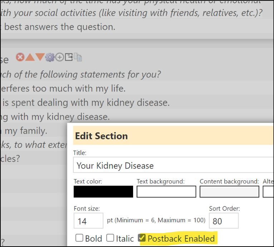Open the black Text color swatch
The height and width of the screenshot is (247, 274).
tap(103, 192)
